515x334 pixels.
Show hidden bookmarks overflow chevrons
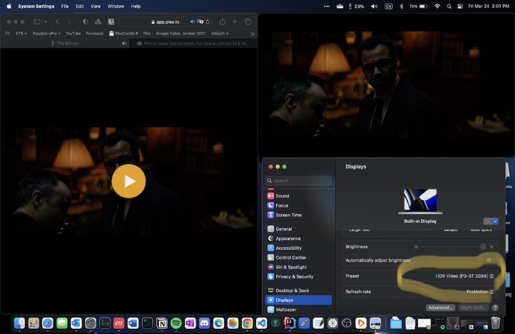[x=252, y=34]
